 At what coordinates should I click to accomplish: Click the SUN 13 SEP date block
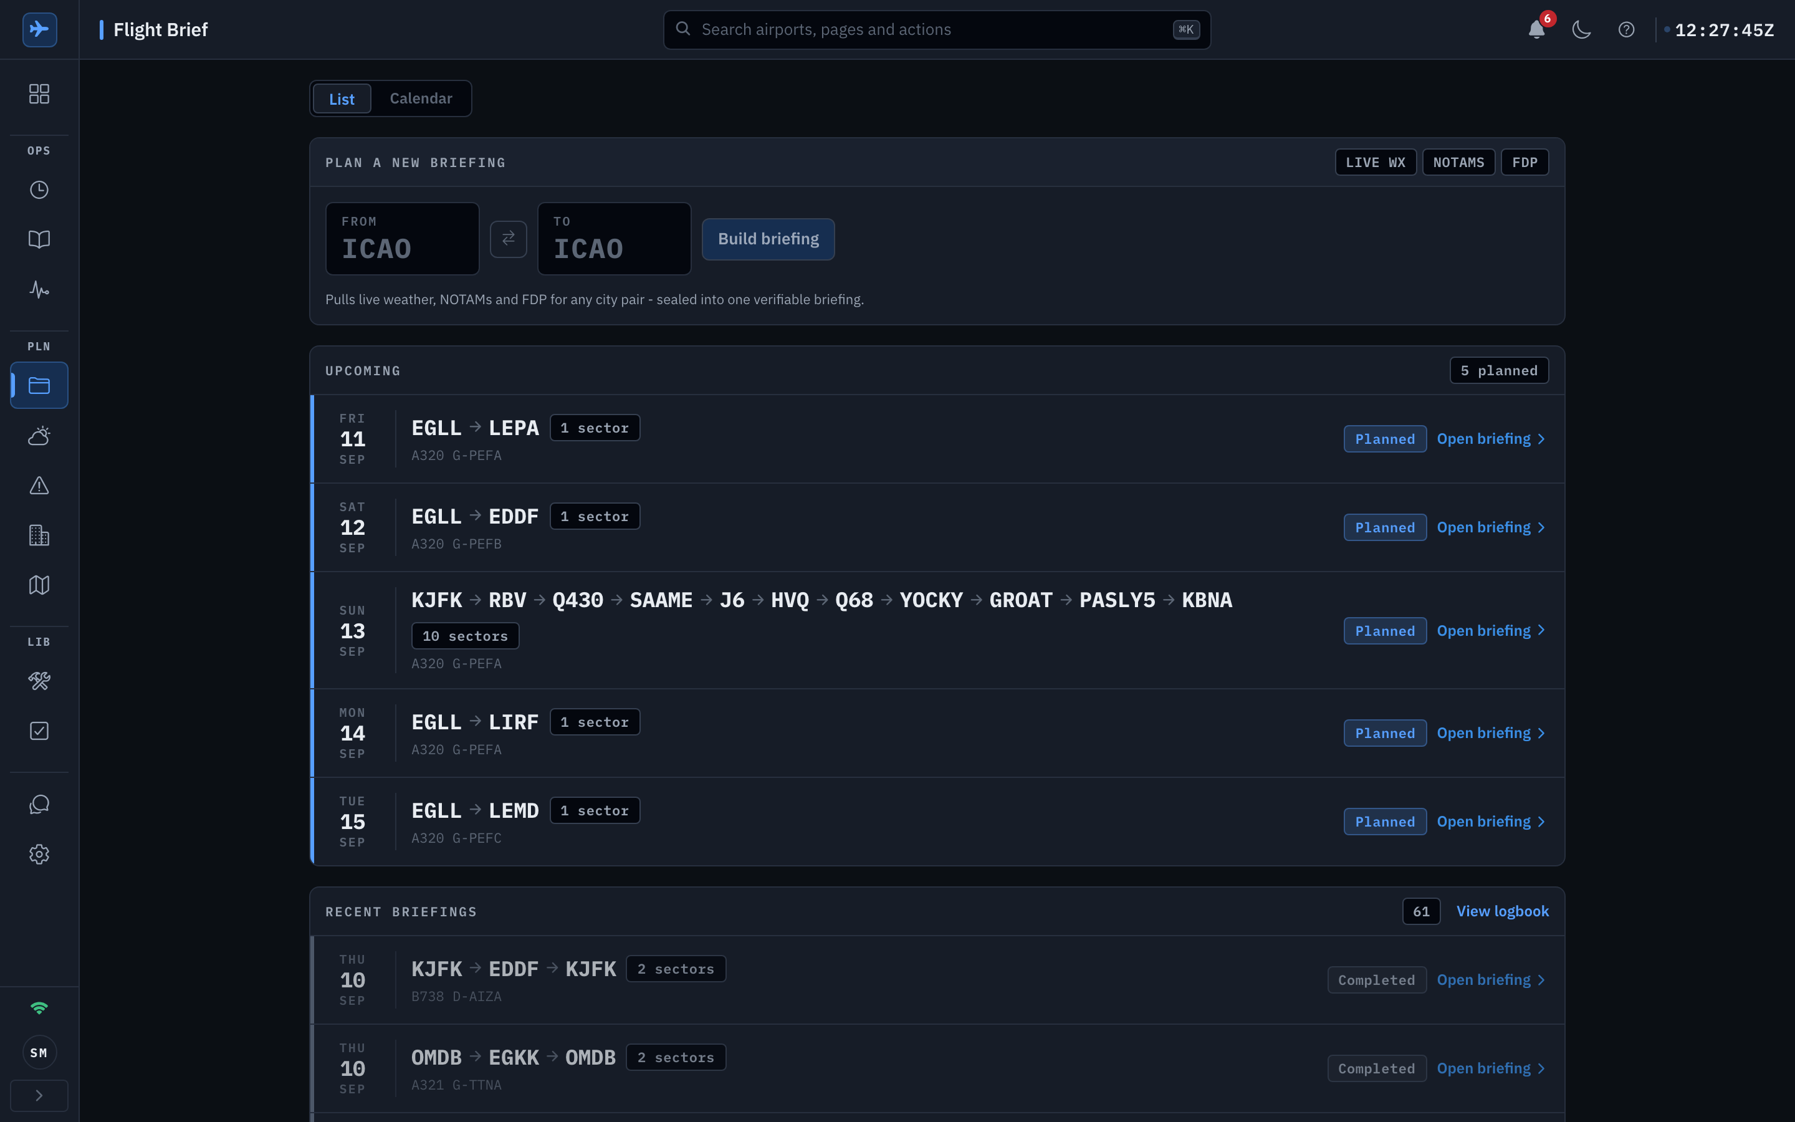coord(352,631)
